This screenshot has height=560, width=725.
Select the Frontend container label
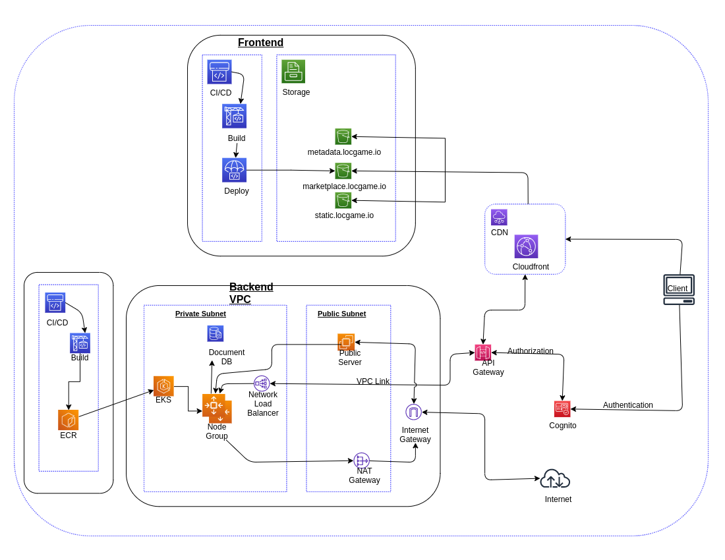tap(260, 42)
